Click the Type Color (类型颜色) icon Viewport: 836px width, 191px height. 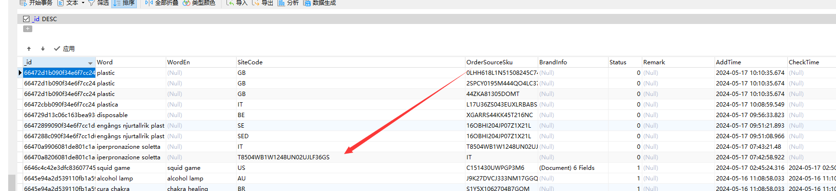coord(186,3)
